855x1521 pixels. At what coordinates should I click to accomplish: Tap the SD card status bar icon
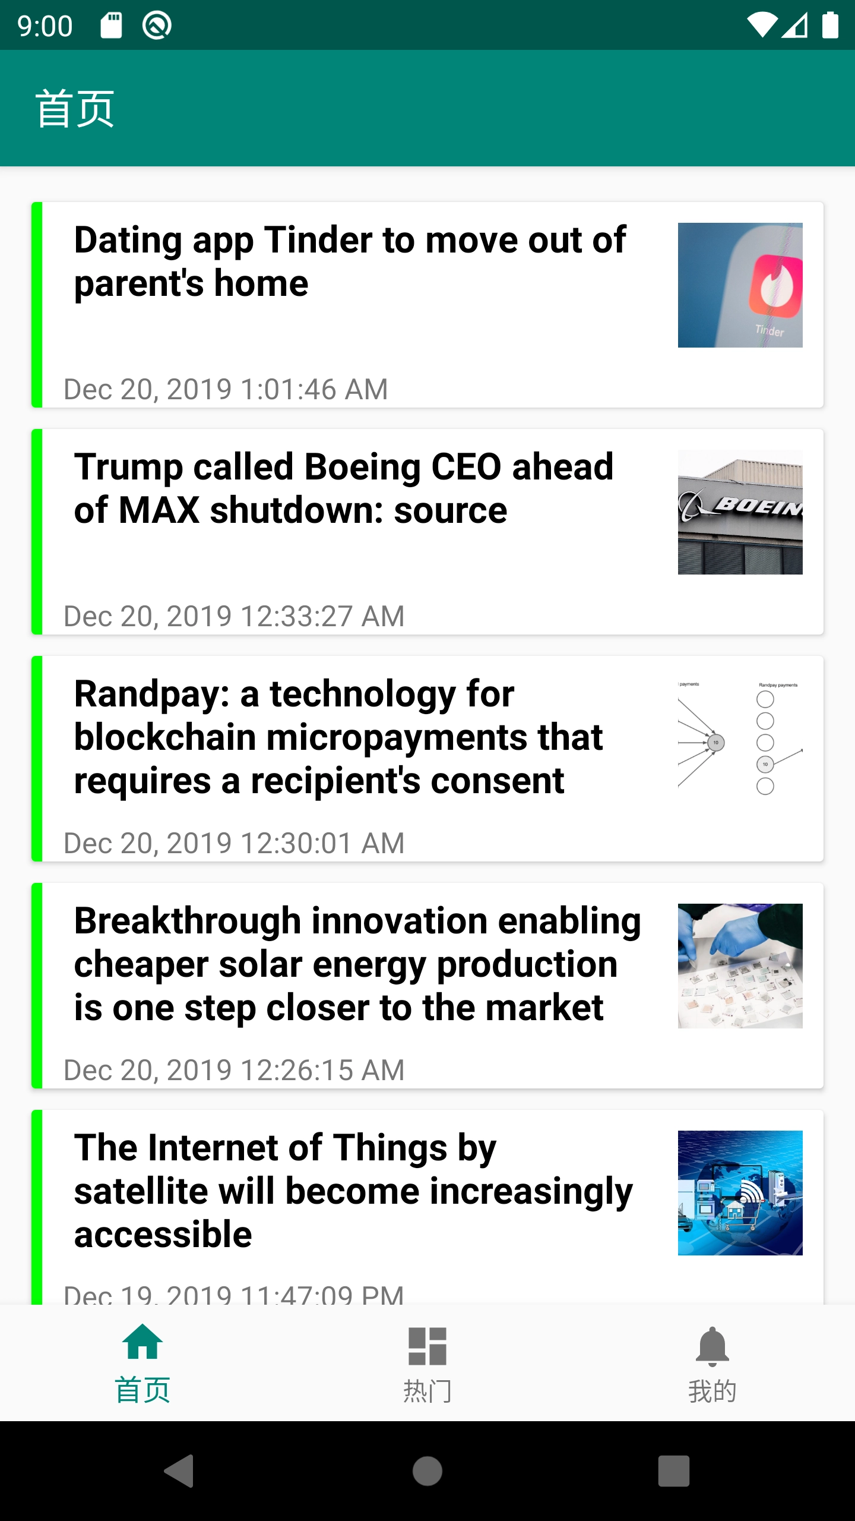[111, 26]
